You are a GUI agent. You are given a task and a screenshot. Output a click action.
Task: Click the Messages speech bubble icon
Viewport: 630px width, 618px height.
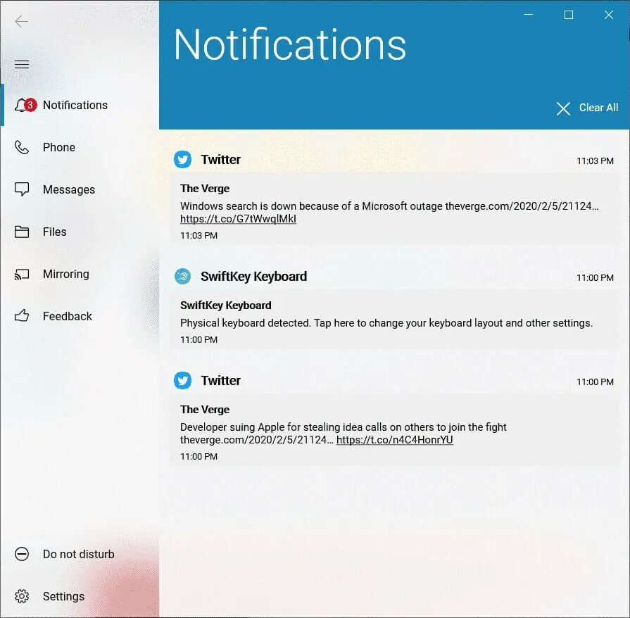22,189
